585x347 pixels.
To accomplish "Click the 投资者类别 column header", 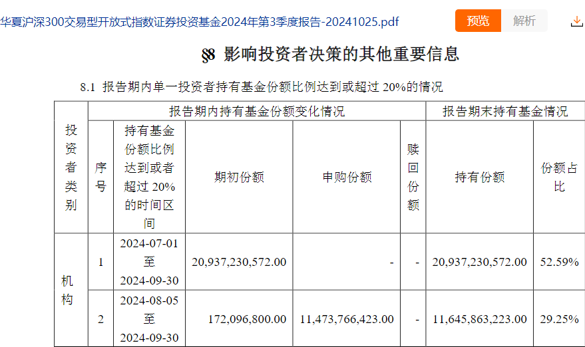I will 71,168.
